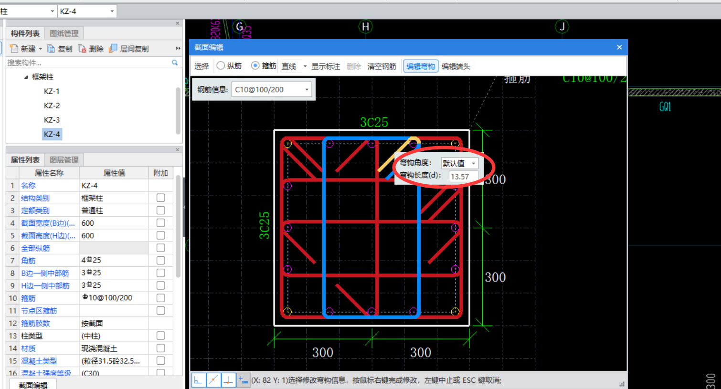Tick the 附加 checkbox for 截面宽度(B边)
The image size is (721, 389).
coord(161,223)
